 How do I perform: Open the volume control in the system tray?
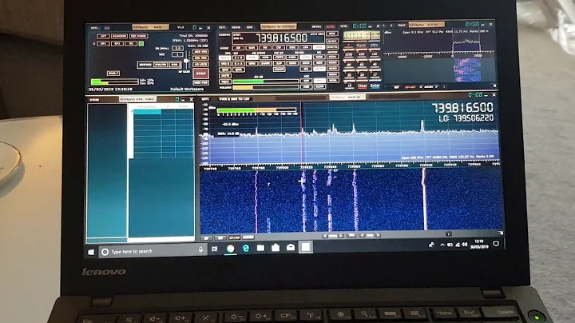click(x=465, y=245)
